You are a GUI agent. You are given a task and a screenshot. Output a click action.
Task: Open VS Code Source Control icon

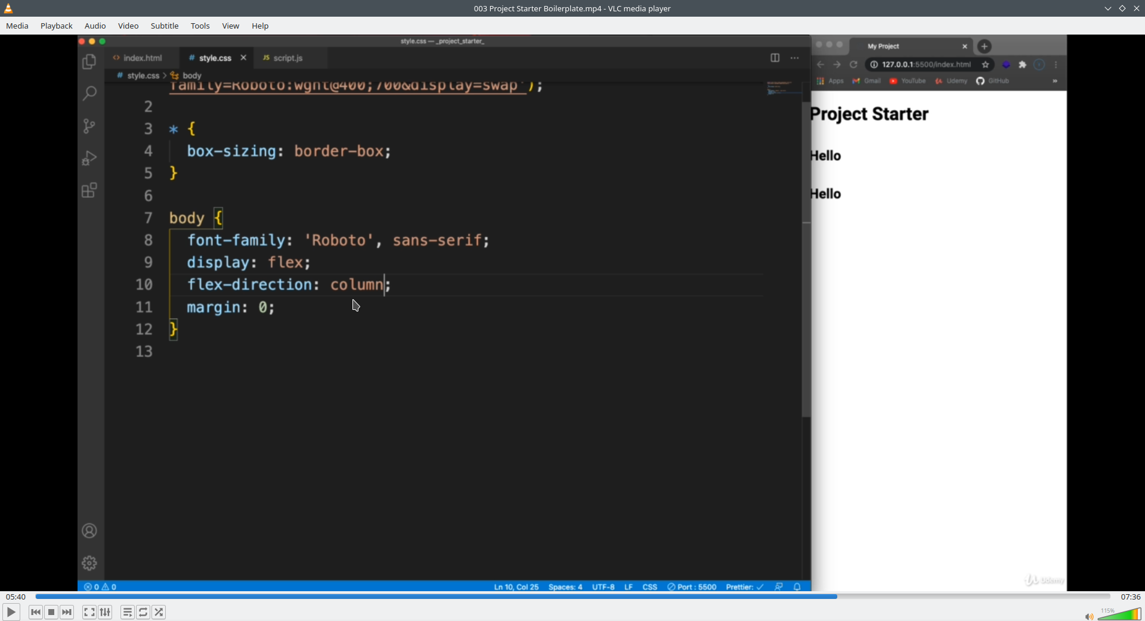(x=89, y=126)
